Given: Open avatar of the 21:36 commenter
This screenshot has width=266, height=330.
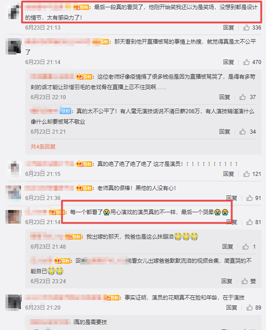Looking at the screenshot, I should click(x=13, y=192).
